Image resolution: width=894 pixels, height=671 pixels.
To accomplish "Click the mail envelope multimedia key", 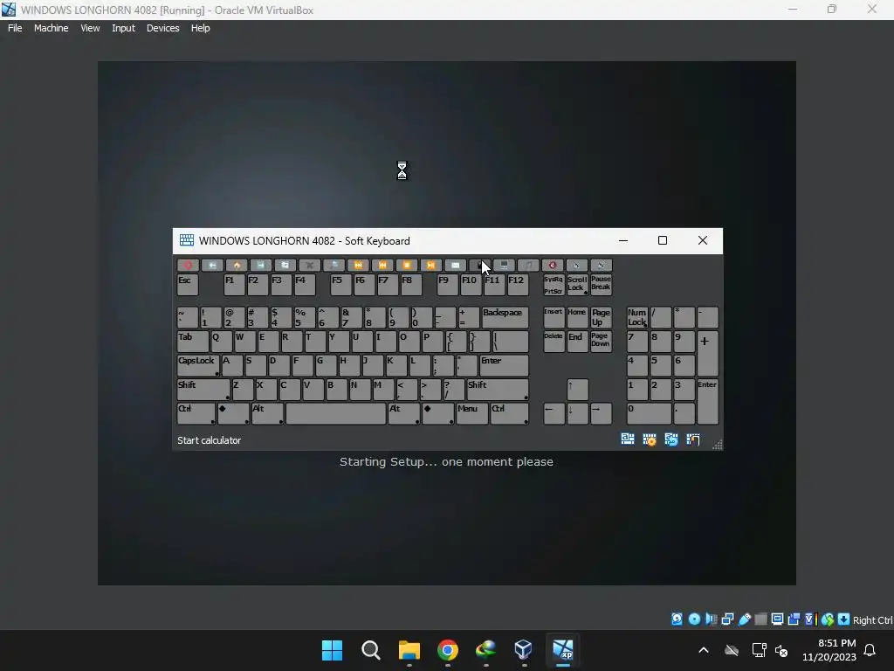I will 455,266.
